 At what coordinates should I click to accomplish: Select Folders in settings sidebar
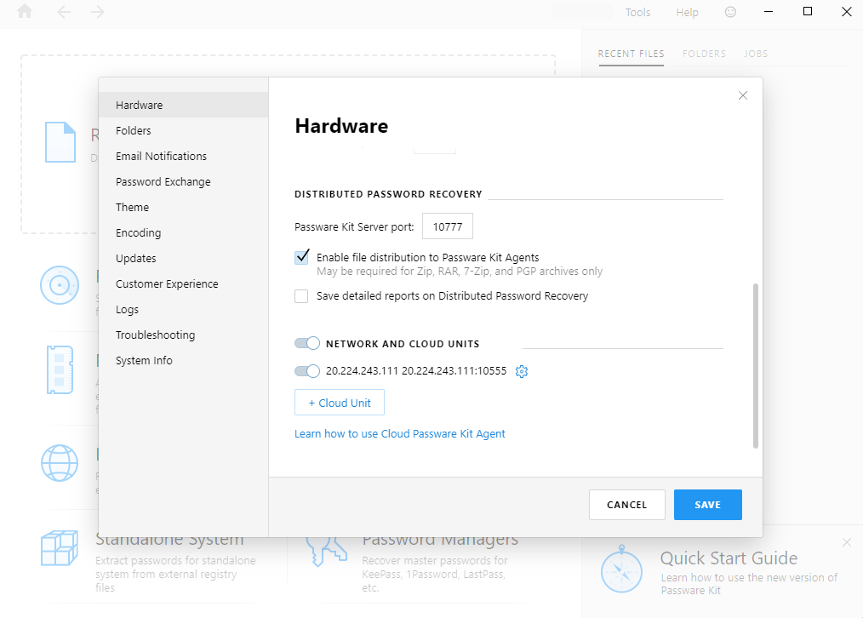click(183, 130)
